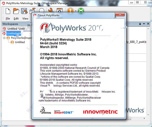Viewport: 152px width, 127px height.
Task: Click the folder with arrow import icon
Action: pyautogui.click(x=33, y=11)
